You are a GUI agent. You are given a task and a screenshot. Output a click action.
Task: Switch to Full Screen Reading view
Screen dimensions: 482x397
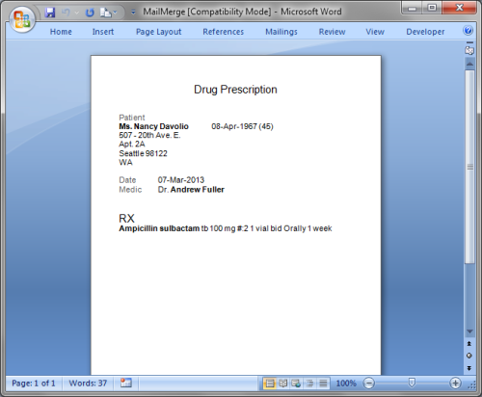click(282, 383)
